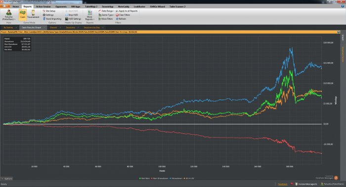
Task: Click the Stop HUD button
Action: (72, 15)
